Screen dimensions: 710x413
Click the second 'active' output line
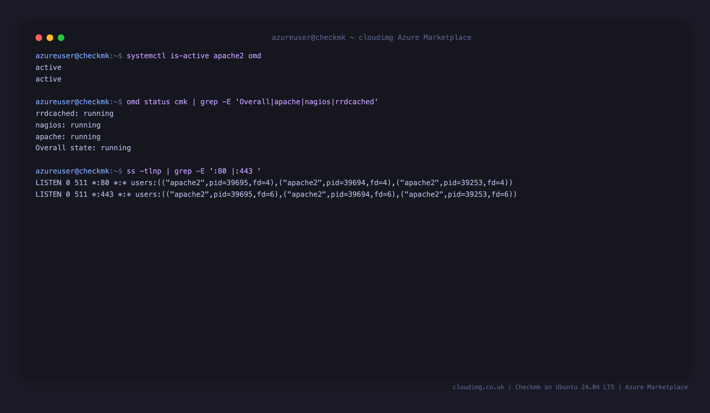(x=49, y=79)
